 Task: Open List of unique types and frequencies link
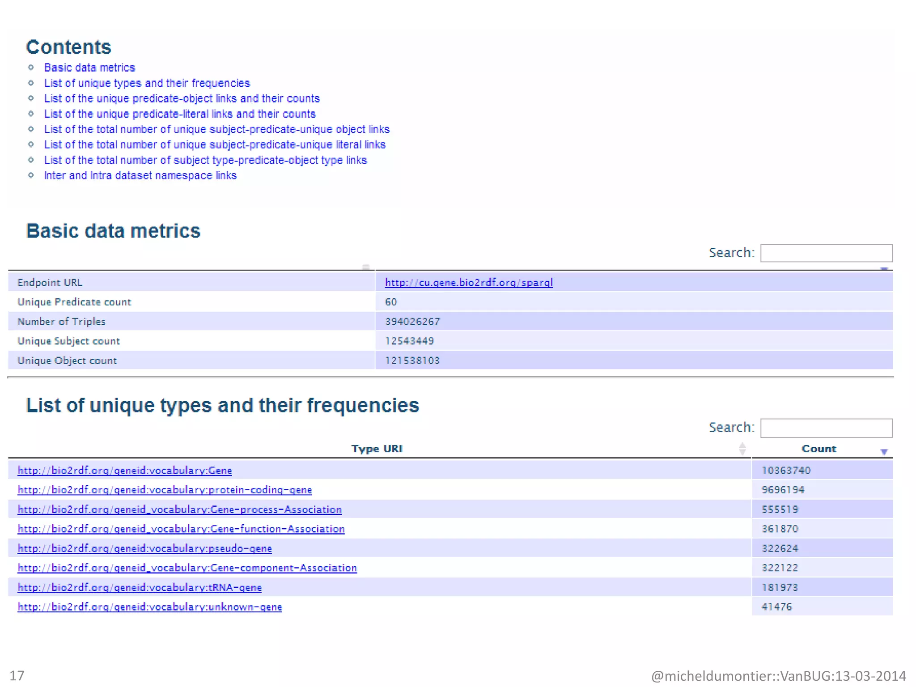coord(147,83)
